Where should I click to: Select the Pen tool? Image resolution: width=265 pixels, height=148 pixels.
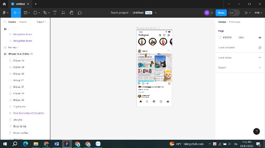pos(45,12)
